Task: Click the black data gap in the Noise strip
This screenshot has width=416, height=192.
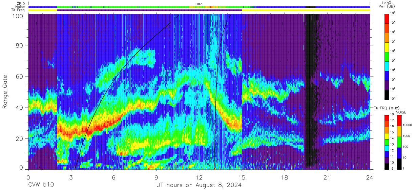Action: [311, 7]
